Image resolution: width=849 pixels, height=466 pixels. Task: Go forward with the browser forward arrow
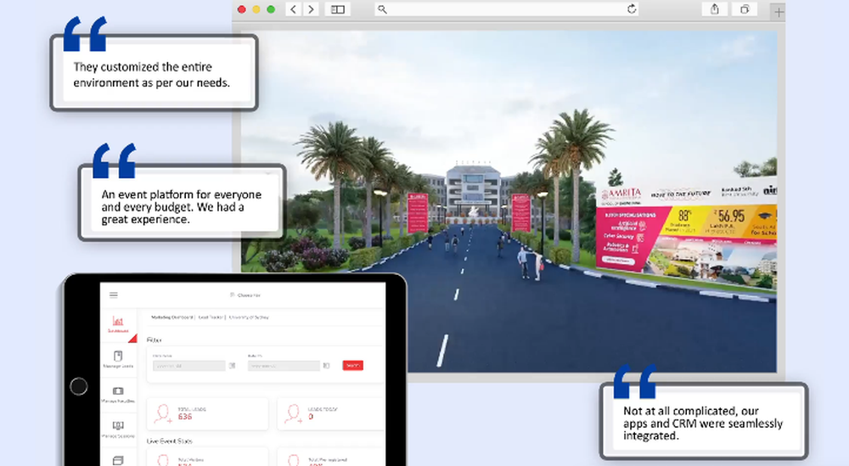coord(311,9)
